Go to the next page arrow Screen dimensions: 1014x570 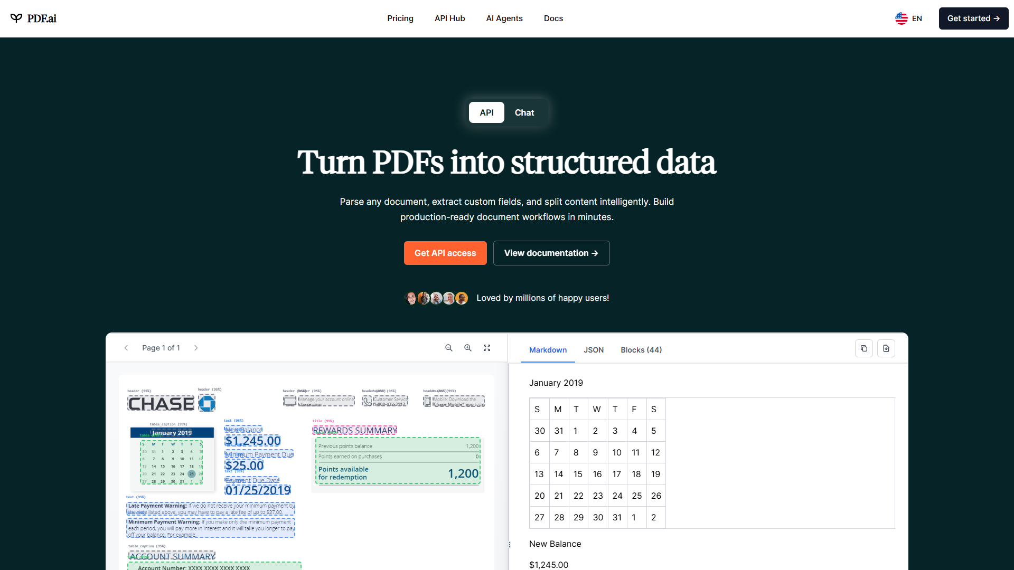[196, 348]
